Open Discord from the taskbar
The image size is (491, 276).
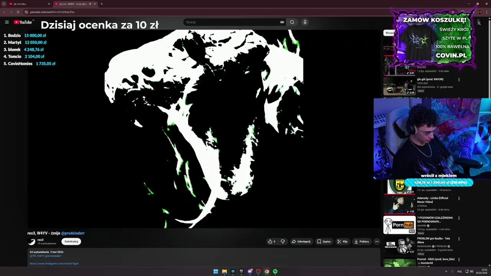(x=250, y=271)
